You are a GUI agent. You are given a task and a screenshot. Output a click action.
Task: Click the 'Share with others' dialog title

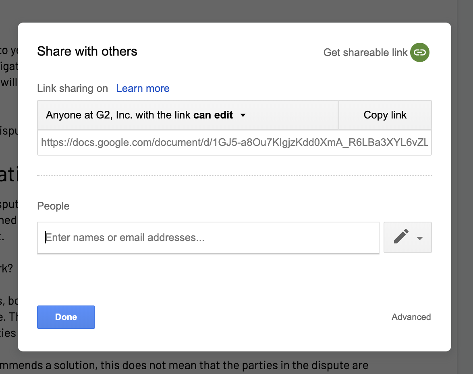click(x=87, y=52)
